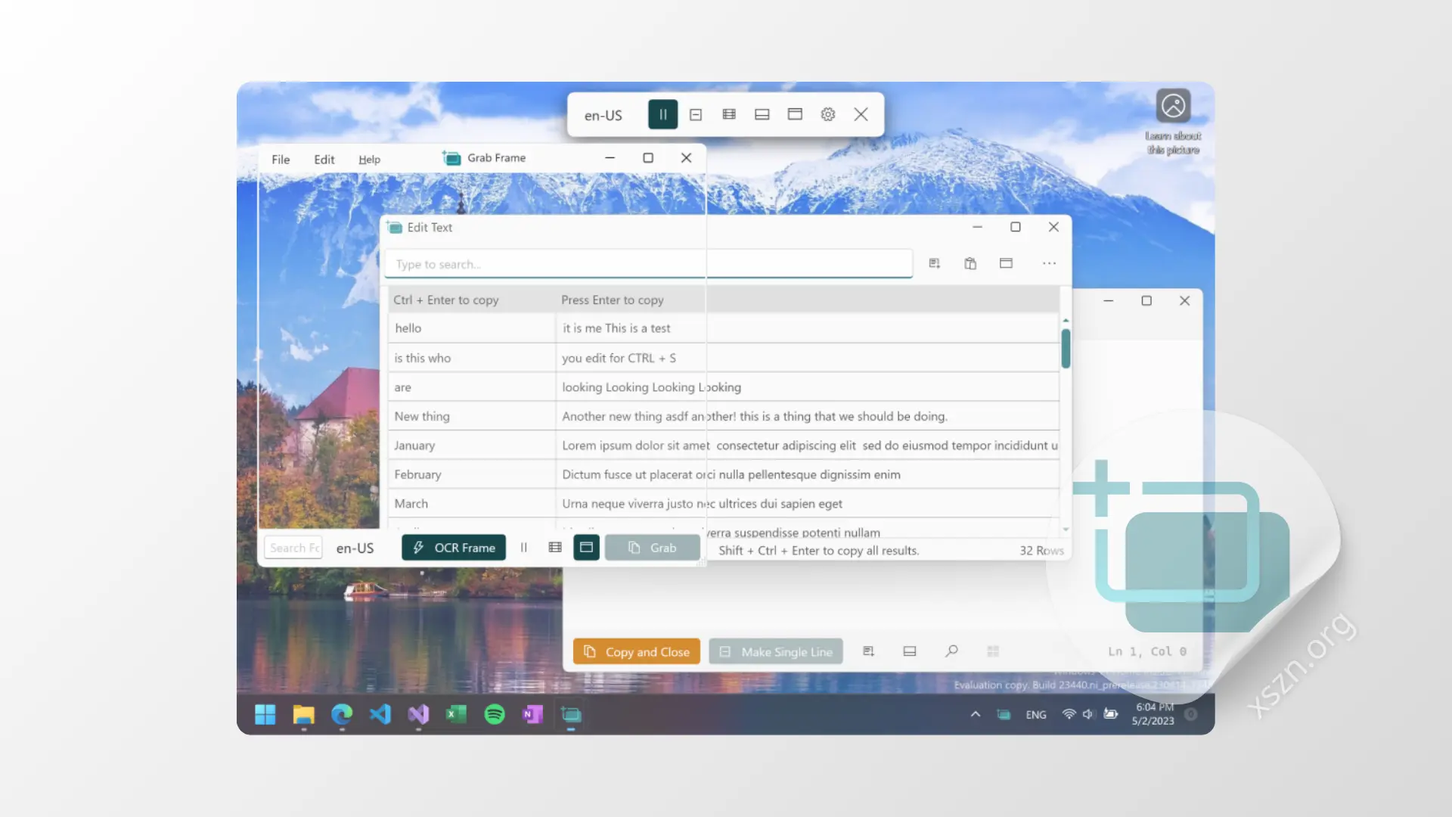Click the en-US language selector in Grab Frame
1452x817 pixels.
point(355,548)
